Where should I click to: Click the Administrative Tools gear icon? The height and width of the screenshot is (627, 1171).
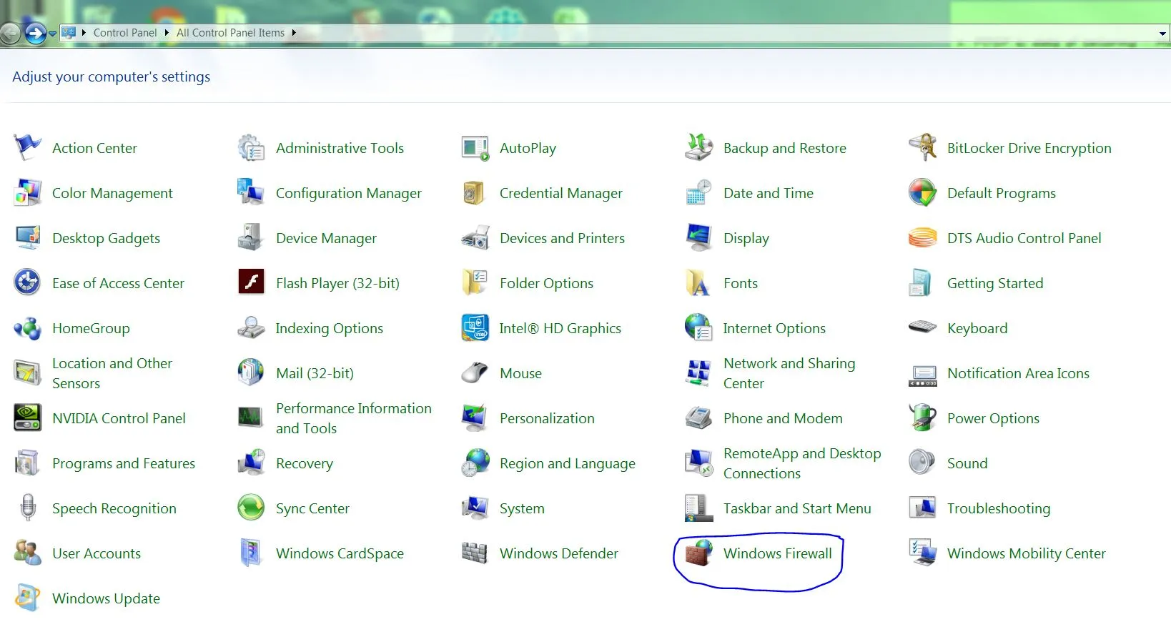point(251,147)
